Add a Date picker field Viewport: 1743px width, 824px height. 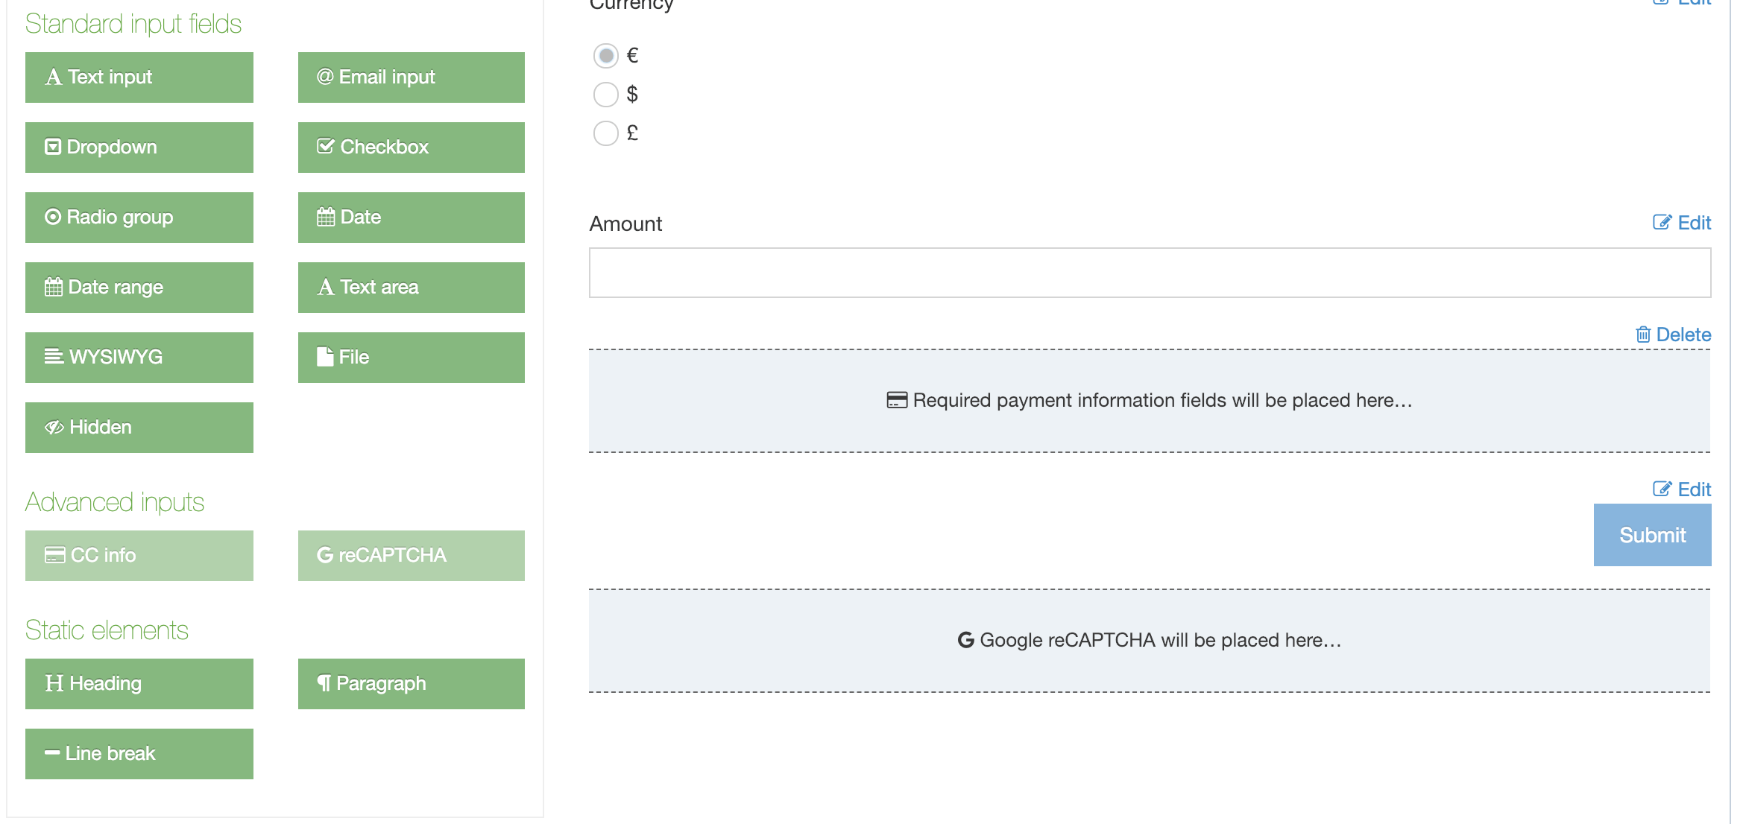coord(411,218)
